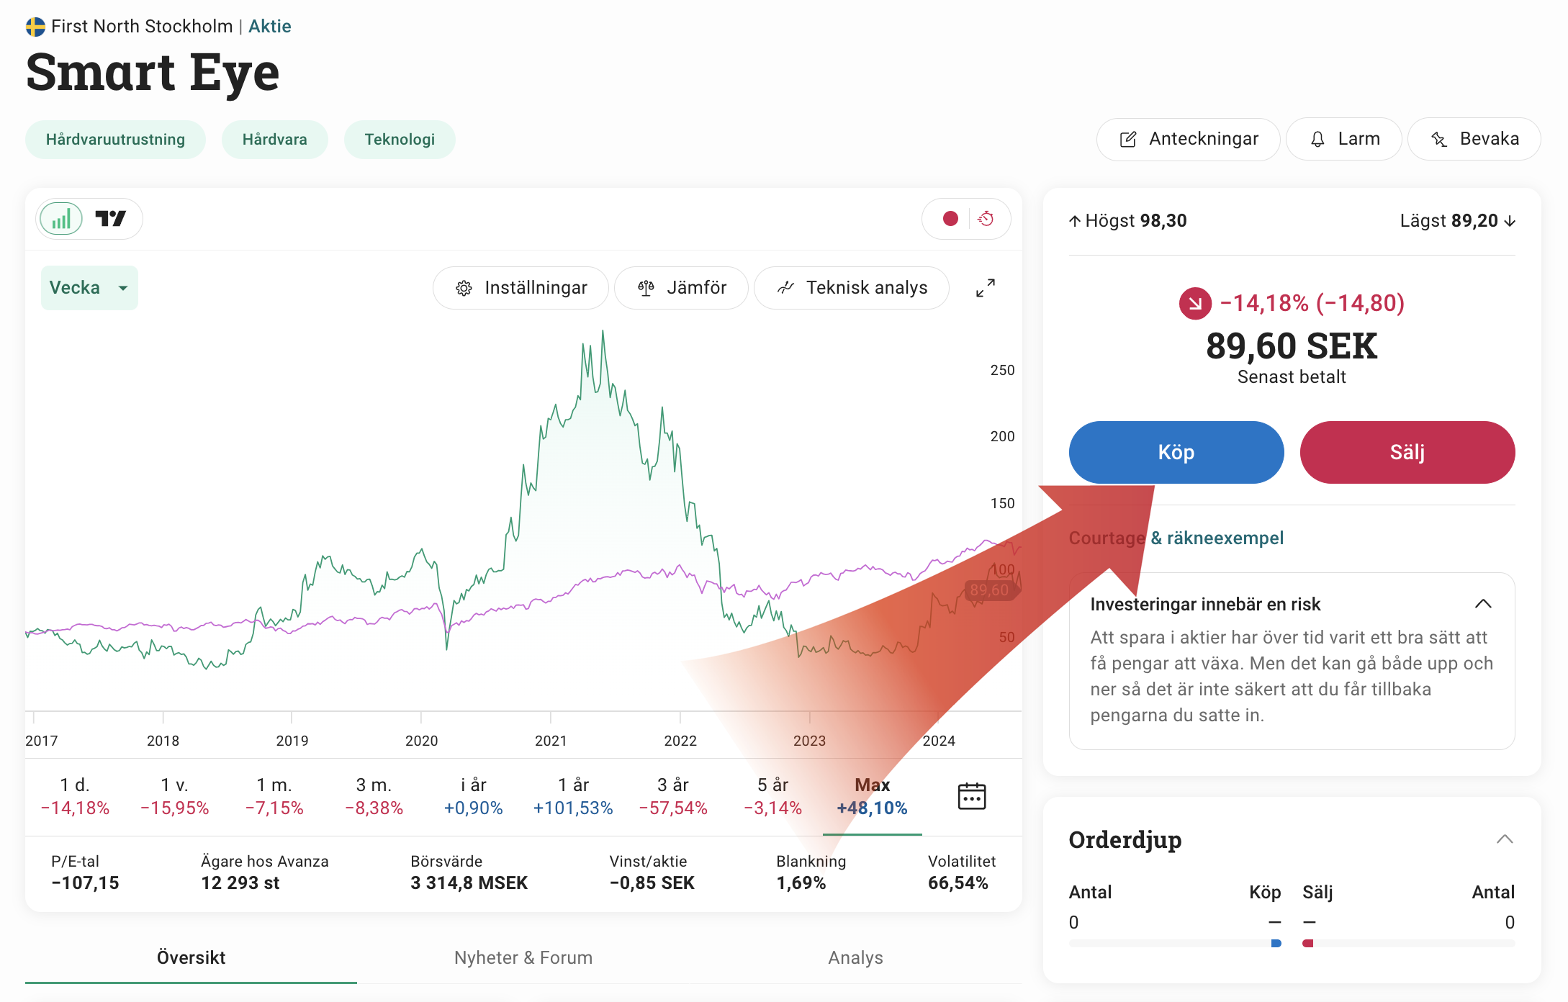Open the Vecka resolution dropdown

(89, 288)
